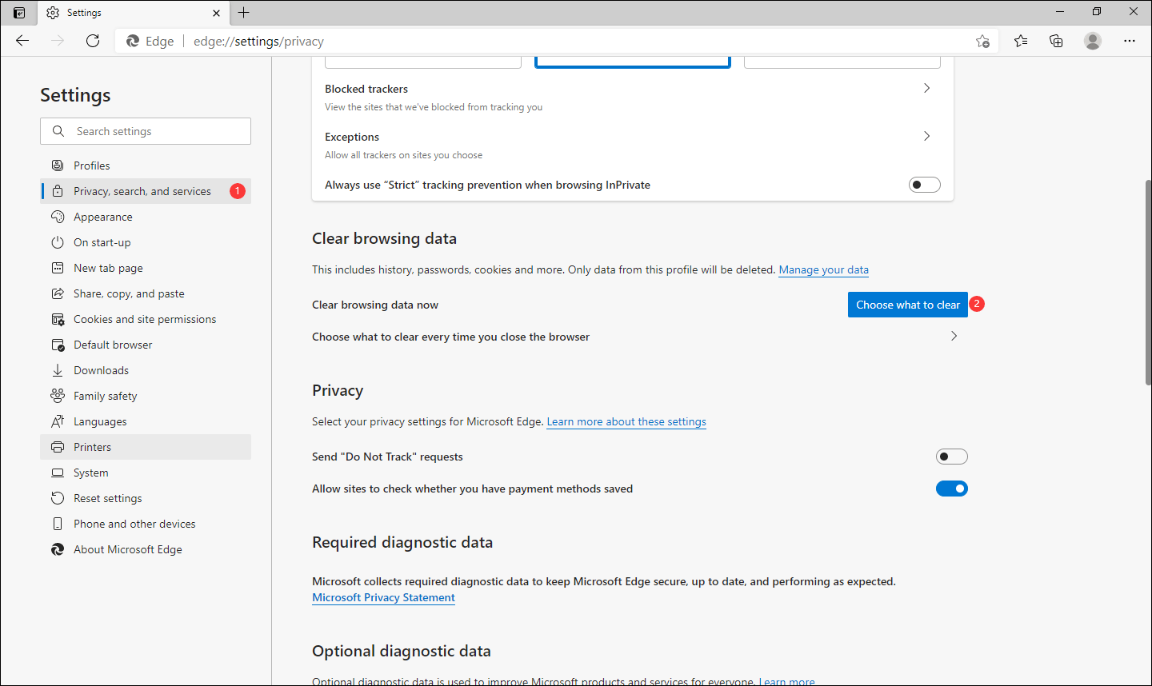Open the Exceptions trackers list

click(926, 136)
